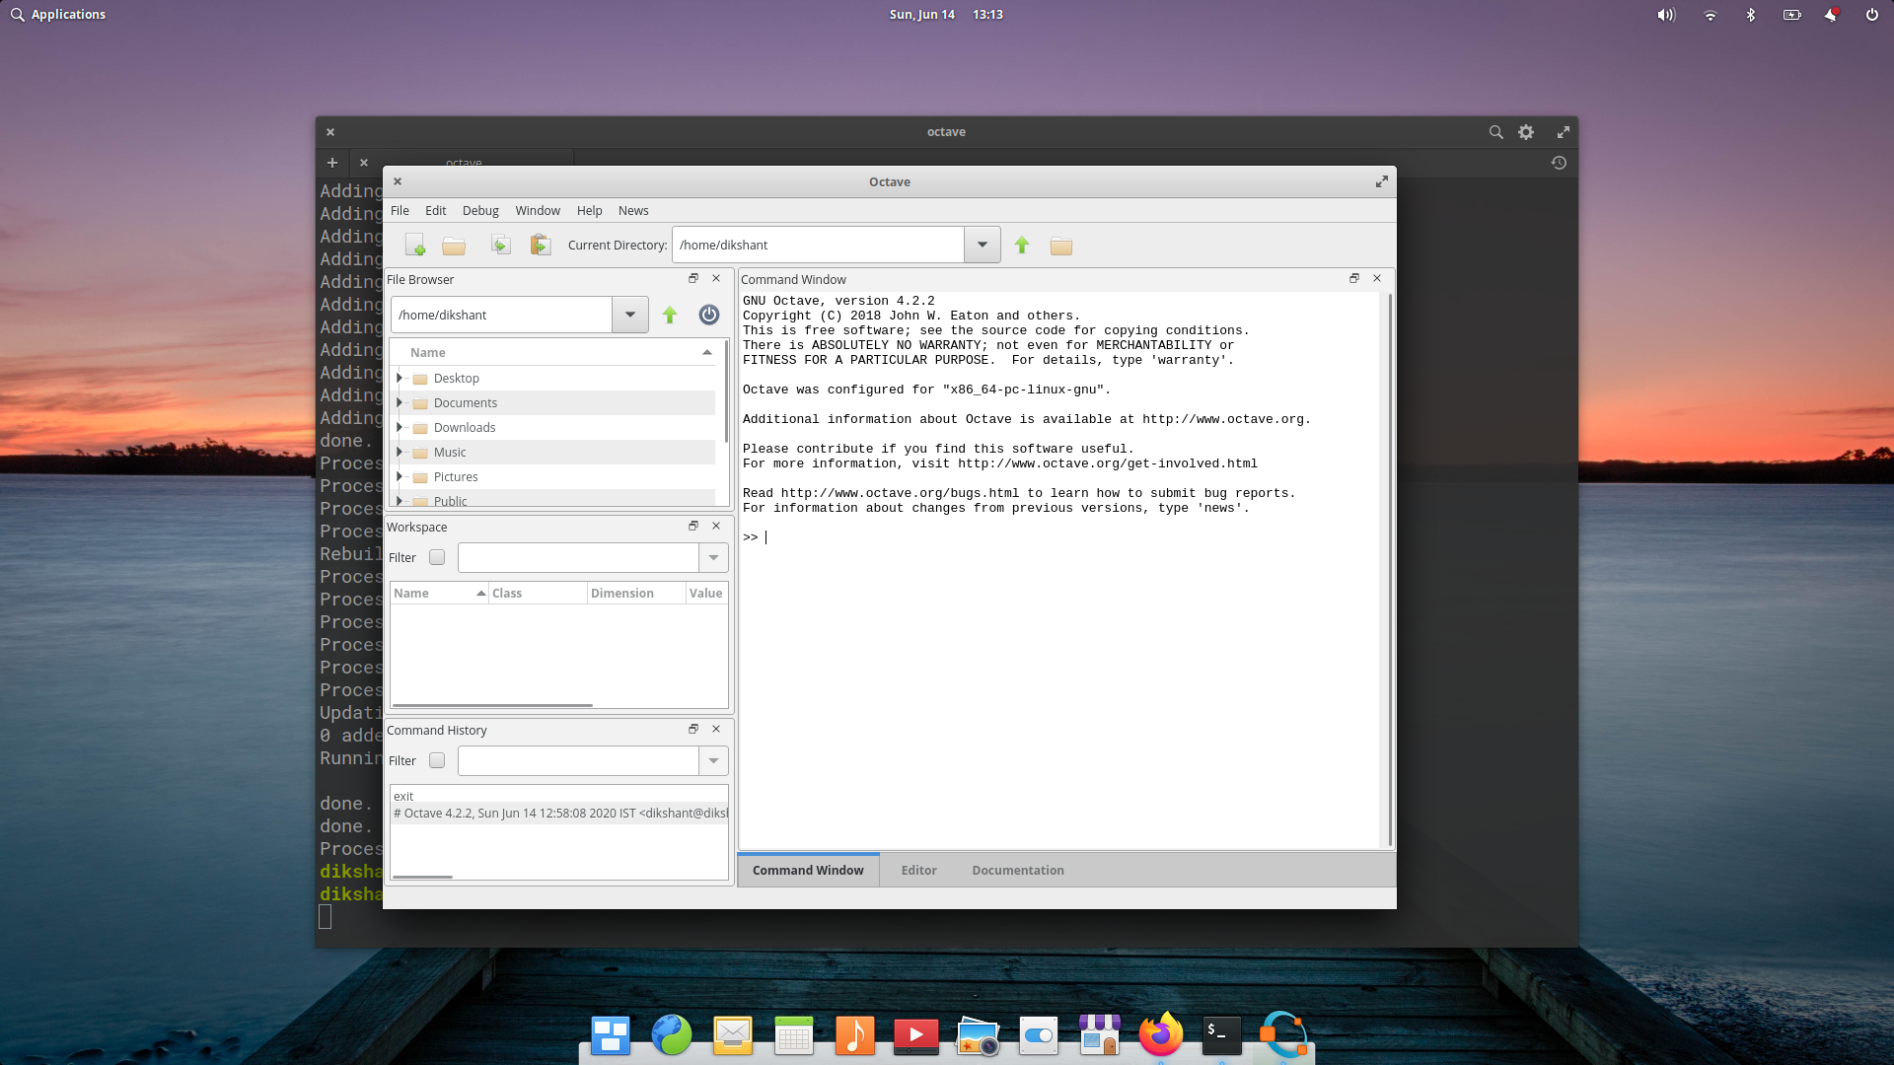The height and width of the screenshot is (1065, 1894).
Task: Expand the Downloads folder tree item
Action: [400, 427]
